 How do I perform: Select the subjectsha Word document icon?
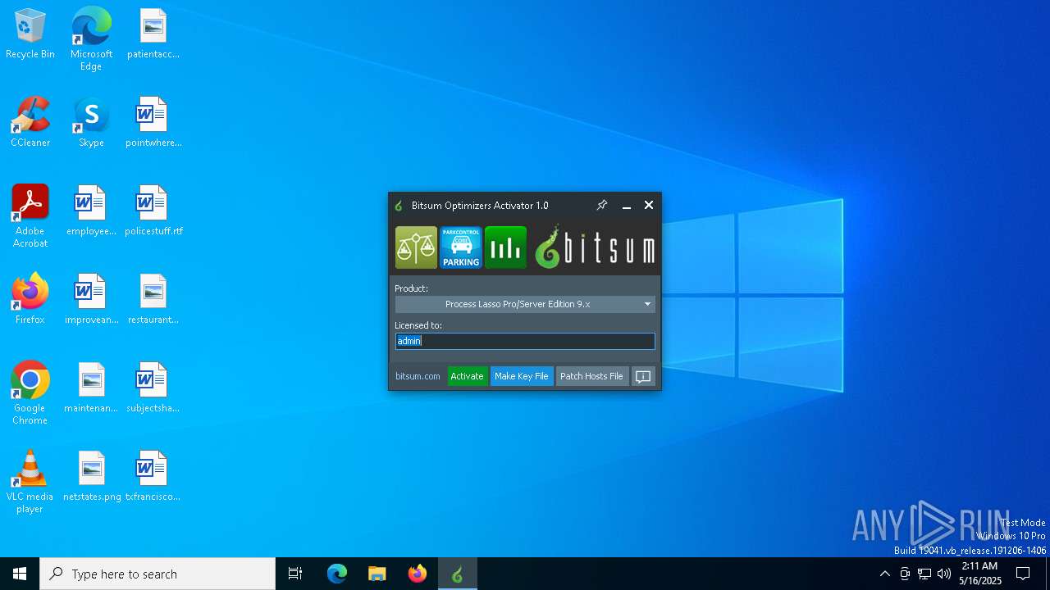coord(153,388)
